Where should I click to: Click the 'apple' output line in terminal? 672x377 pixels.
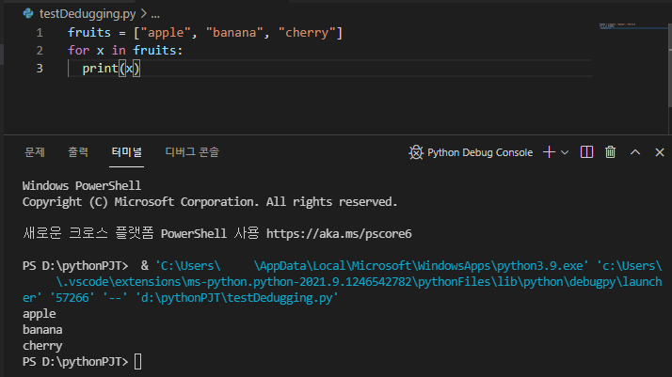tap(40, 314)
